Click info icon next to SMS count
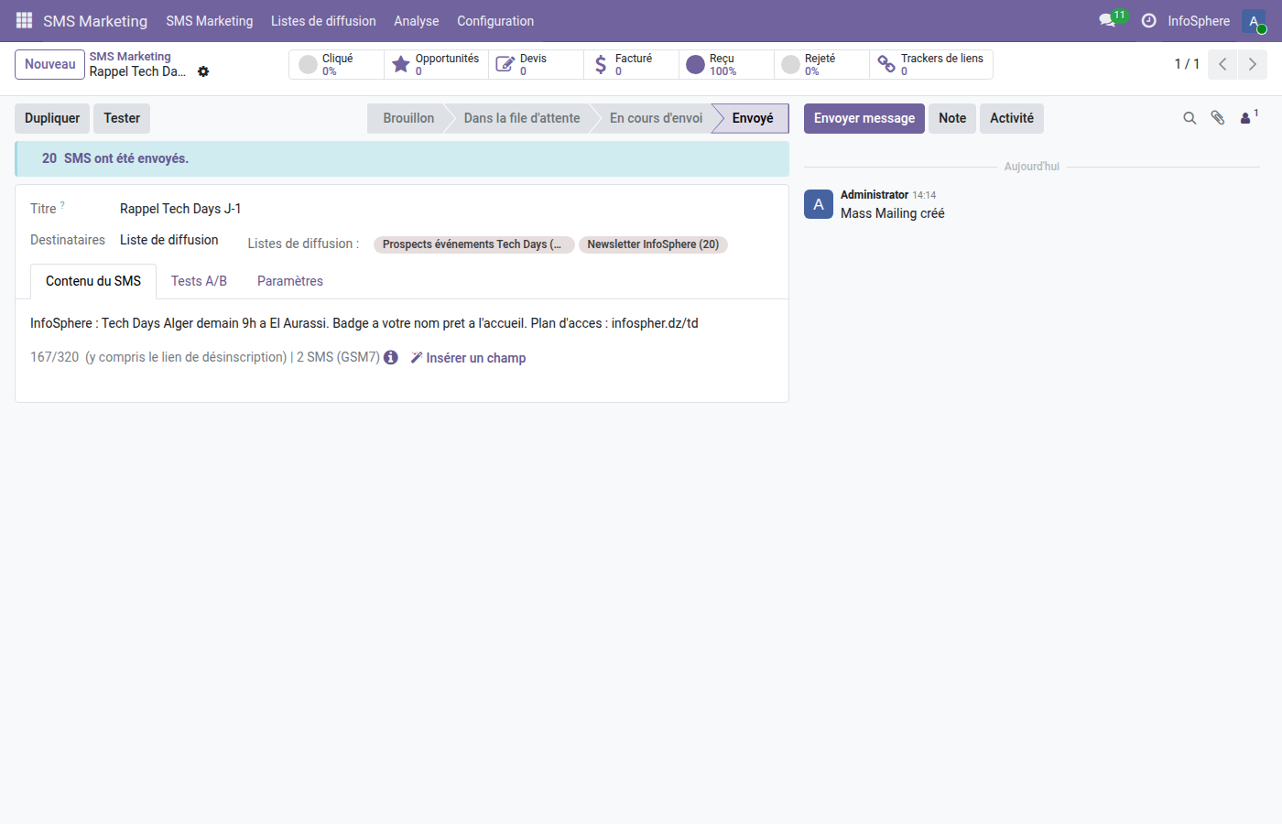 pyautogui.click(x=391, y=357)
